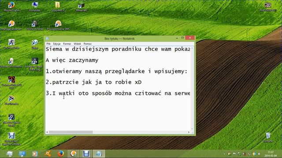Image resolution: width=282 pixels, height=158 pixels.
Task: Click the line 'A więc zaczynamy'
Action: pyautogui.click(x=72, y=60)
